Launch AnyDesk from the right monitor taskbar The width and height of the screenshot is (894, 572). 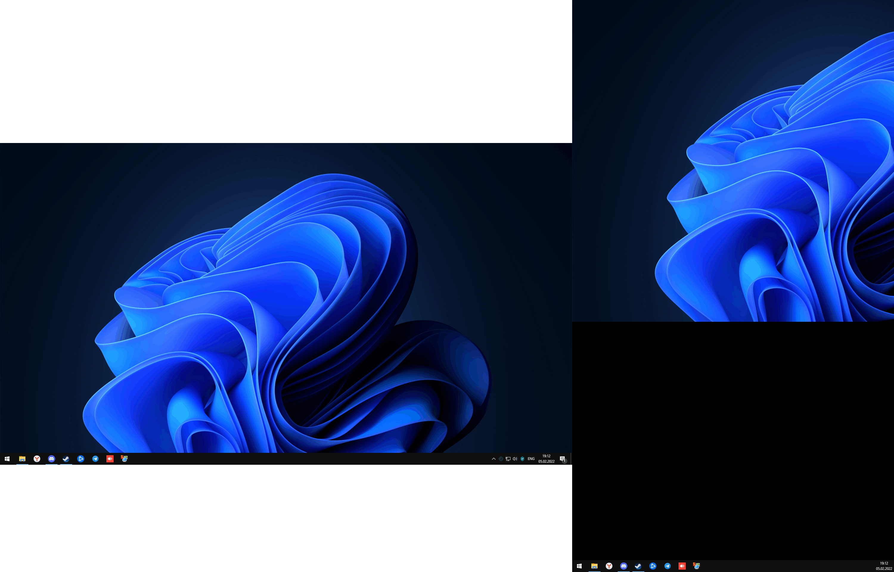682,566
